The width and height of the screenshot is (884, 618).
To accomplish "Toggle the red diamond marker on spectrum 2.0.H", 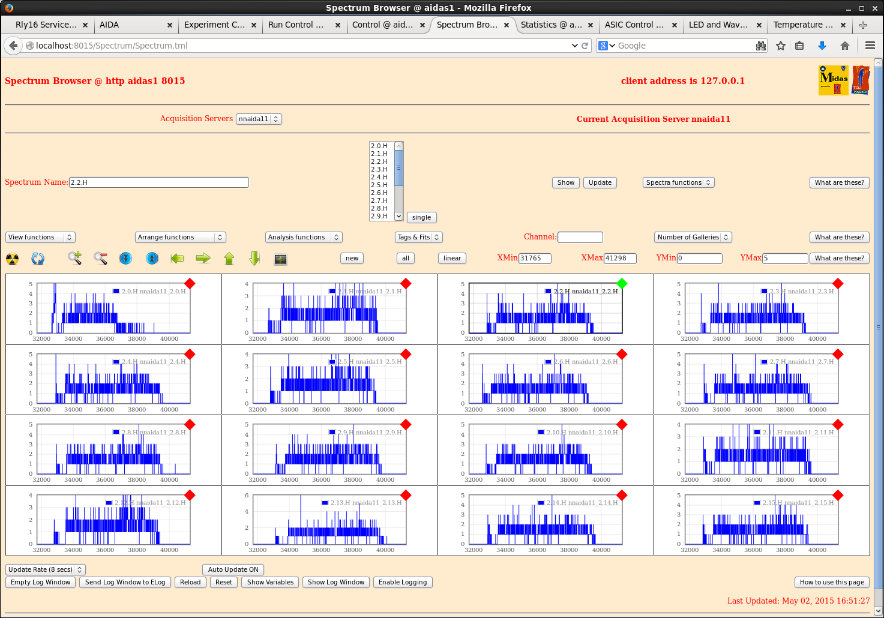I will pyautogui.click(x=190, y=283).
